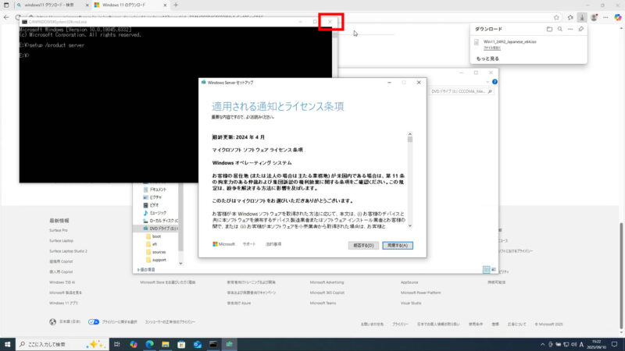Open the 法的事項 link in setup dialog
The width and height of the screenshot is (625, 351).
pos(273,244)
